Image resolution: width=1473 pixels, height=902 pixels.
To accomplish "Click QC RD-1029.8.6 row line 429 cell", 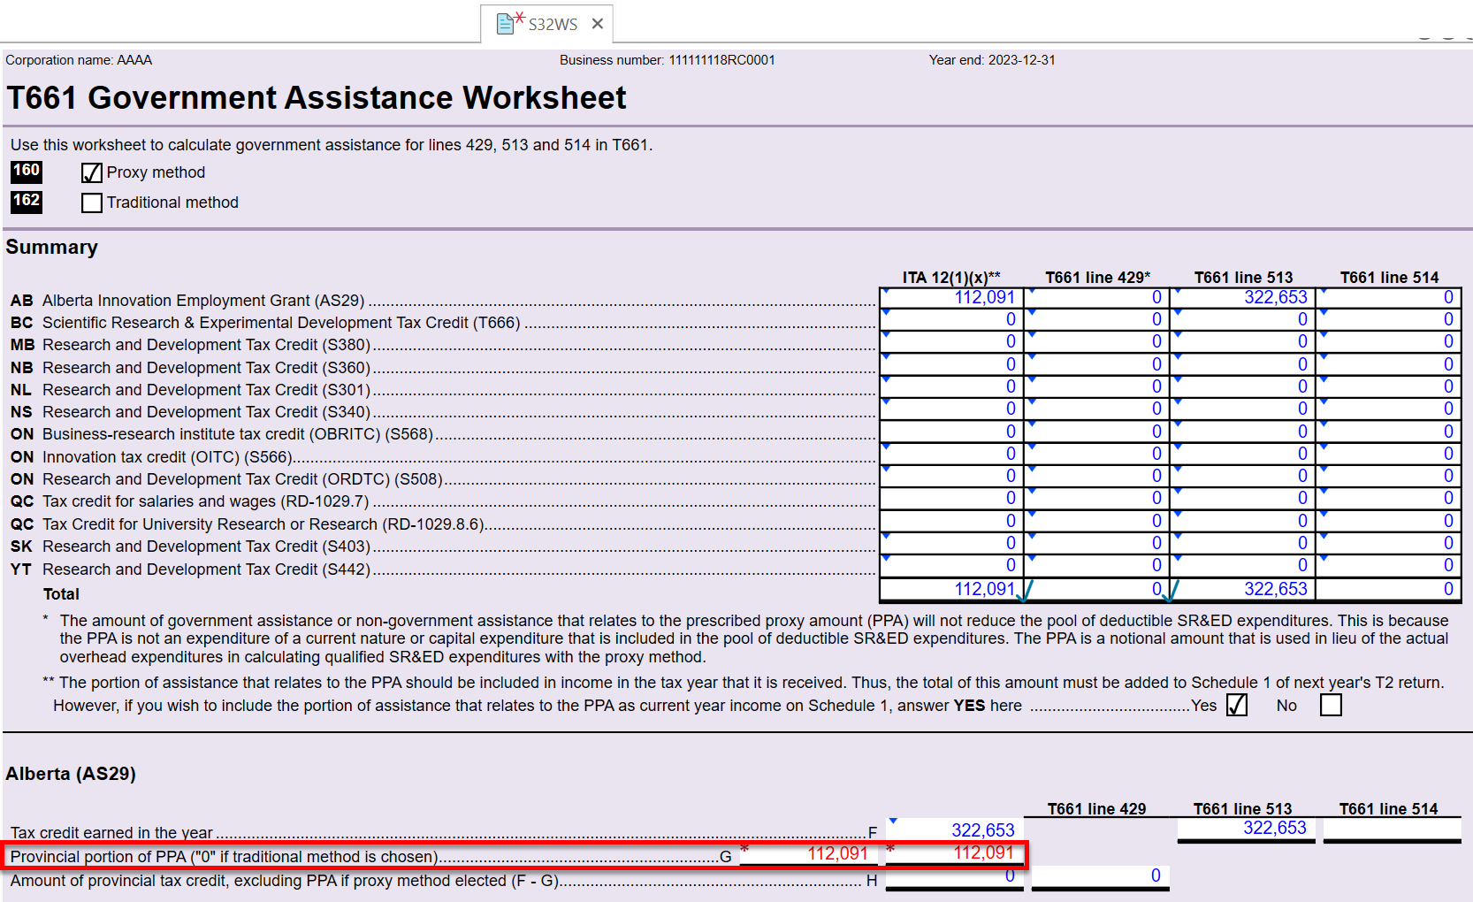I will (x=1098, y=521).
